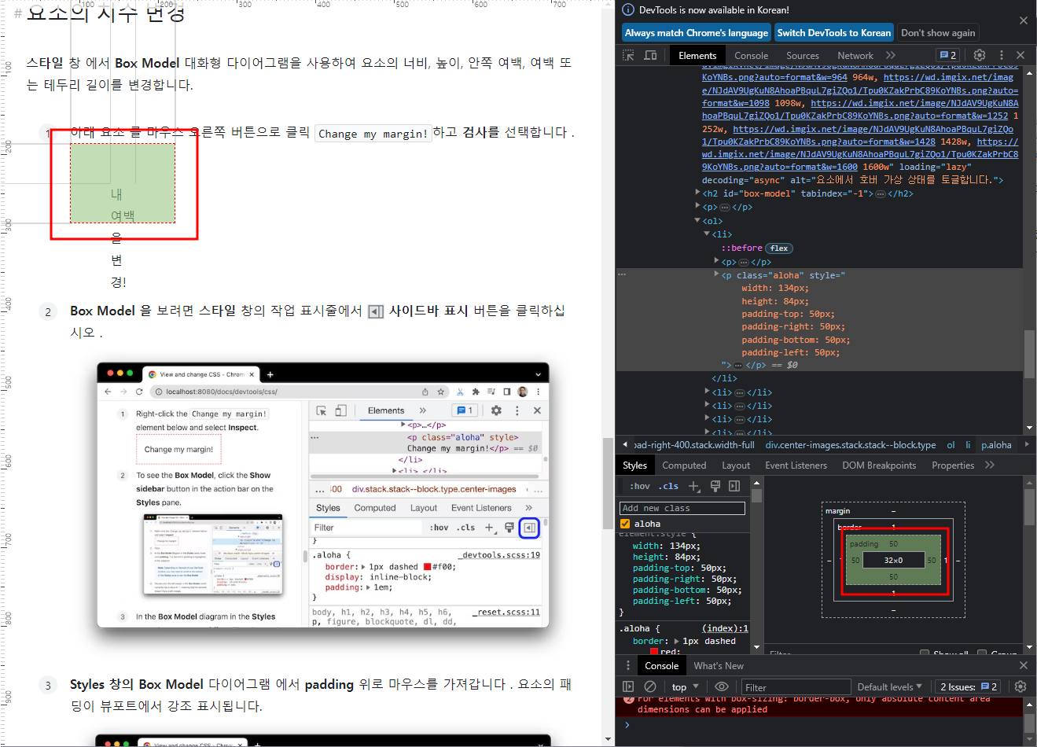Click the Elements panel vertical scrollbar

click(x=1030, y=354)
